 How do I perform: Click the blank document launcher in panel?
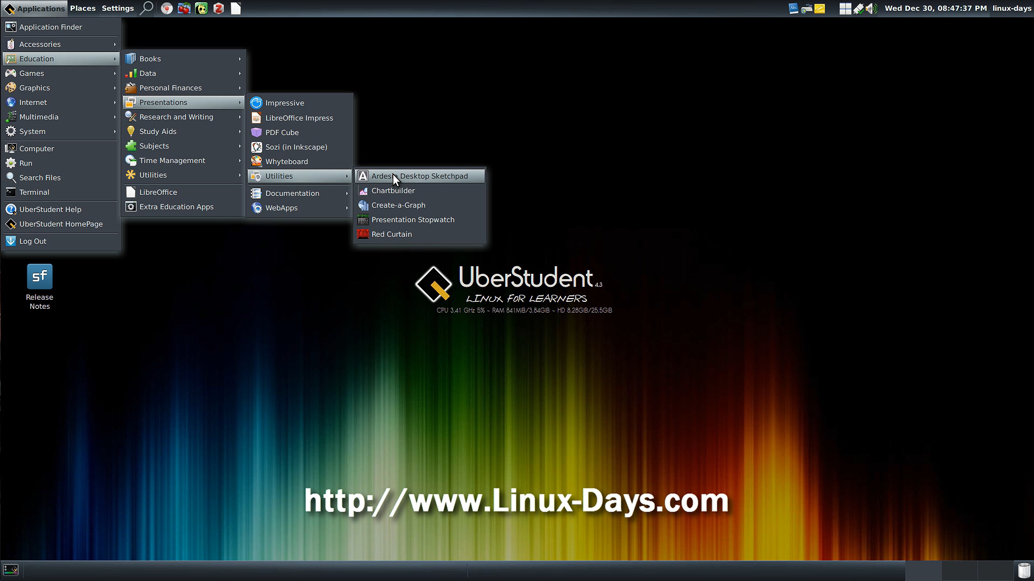tap(236, 9)
